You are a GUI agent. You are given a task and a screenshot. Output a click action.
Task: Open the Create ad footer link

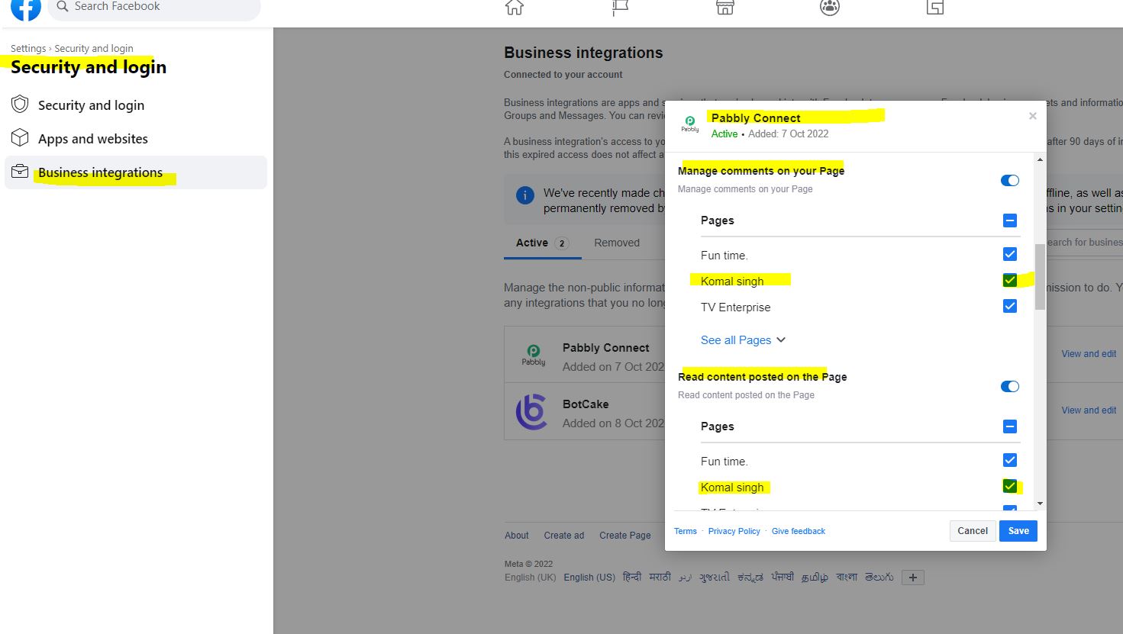564,536
